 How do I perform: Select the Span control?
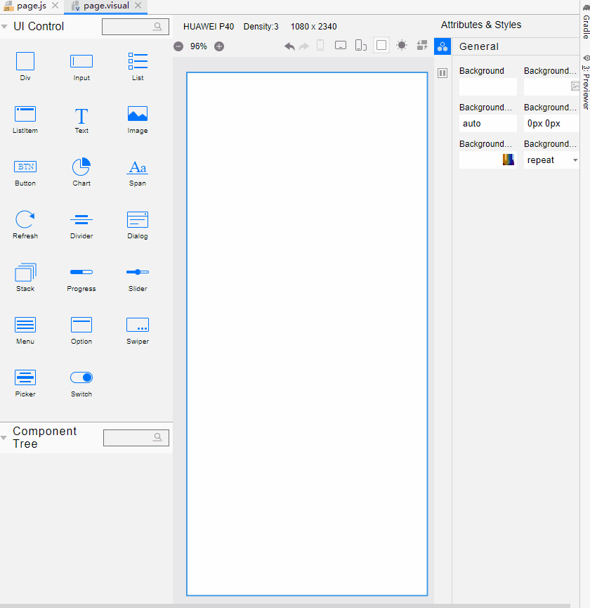tap(138, 172)
